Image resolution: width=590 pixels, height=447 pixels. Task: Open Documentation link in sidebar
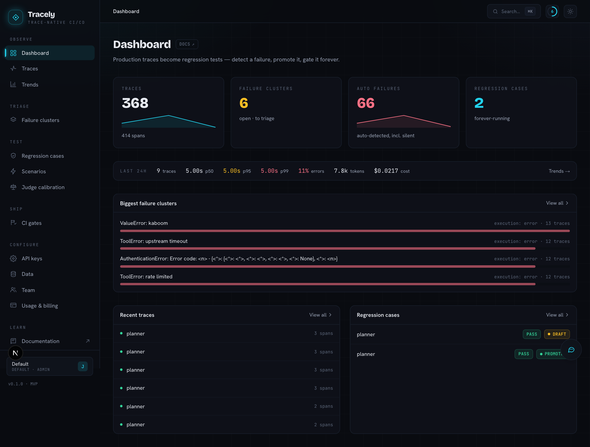50,341
